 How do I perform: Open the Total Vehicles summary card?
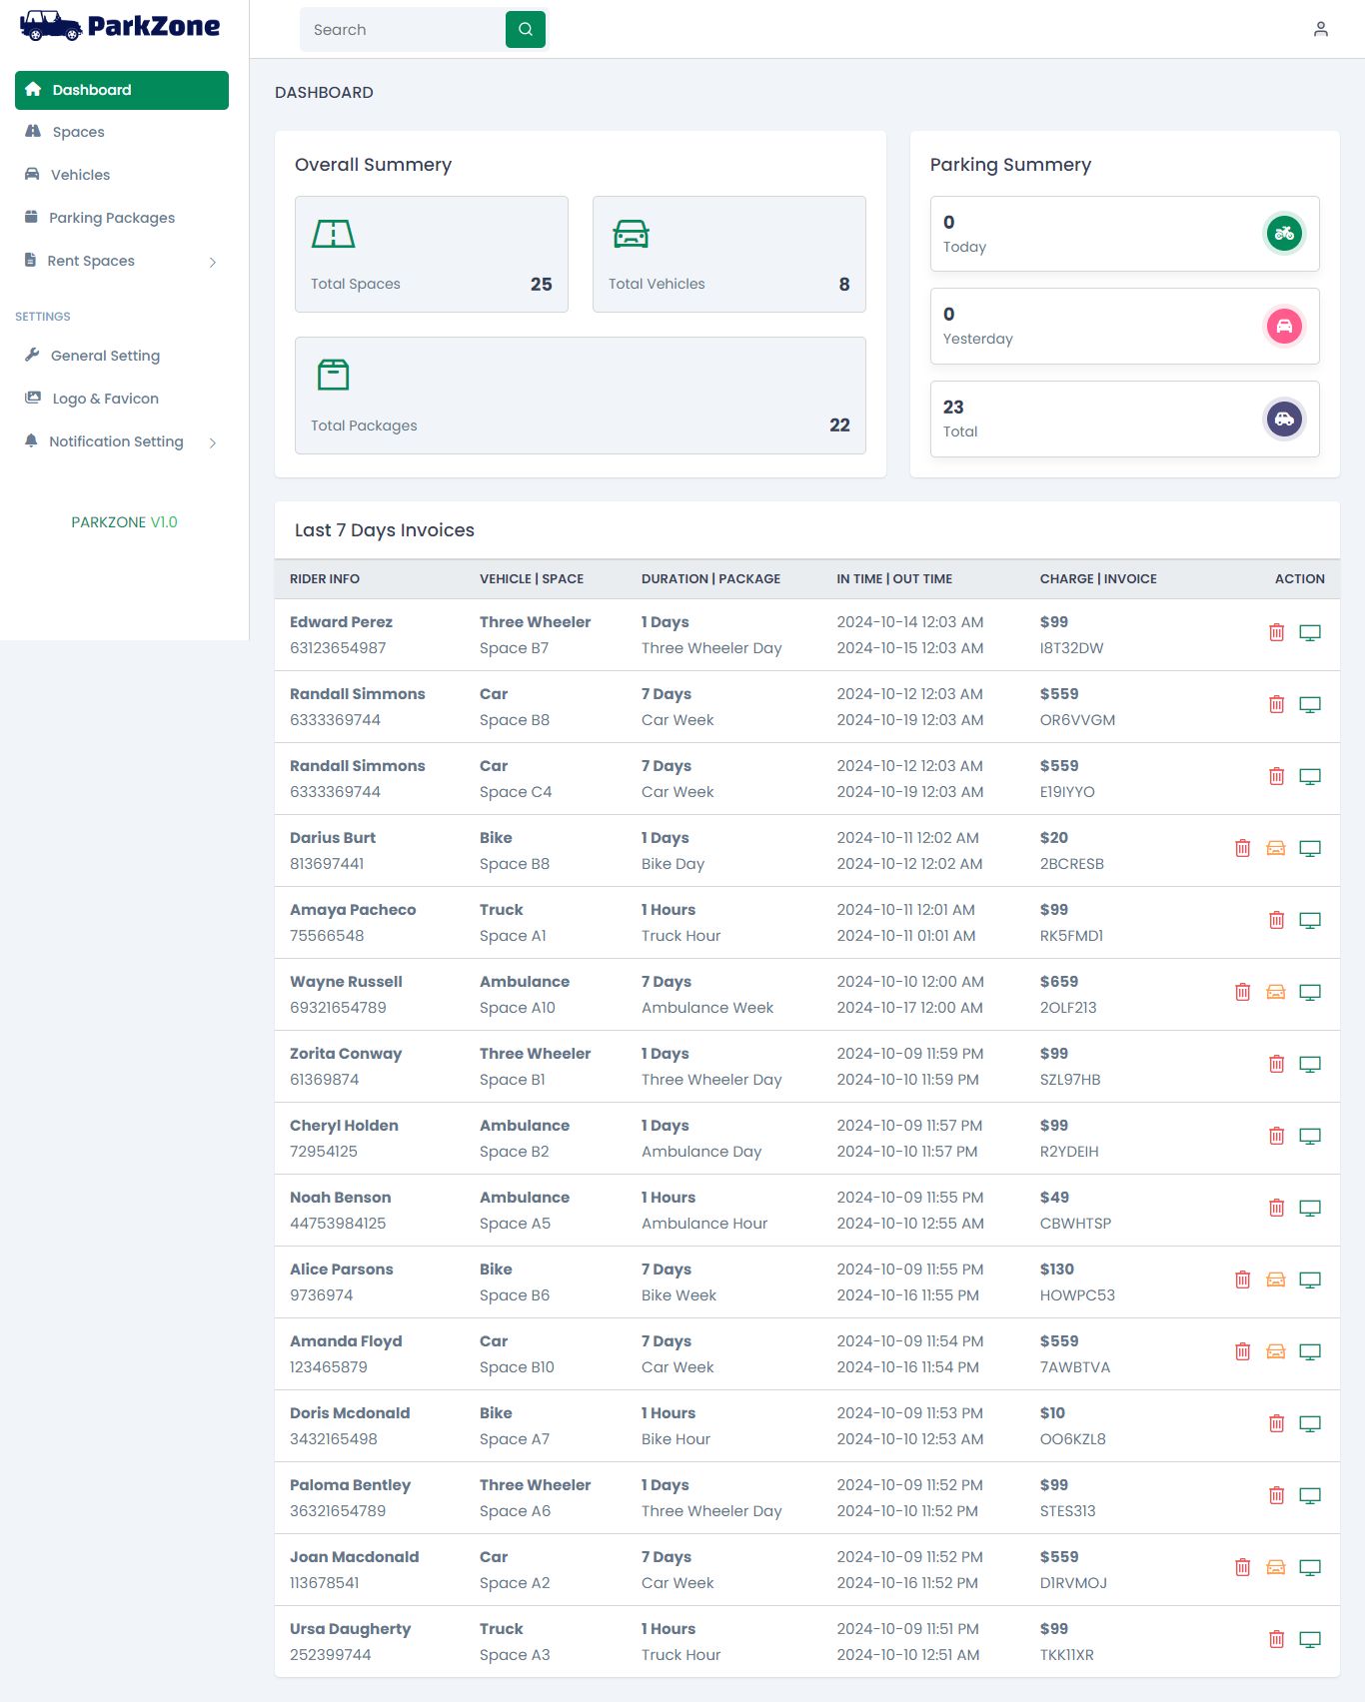pos(729,254)
